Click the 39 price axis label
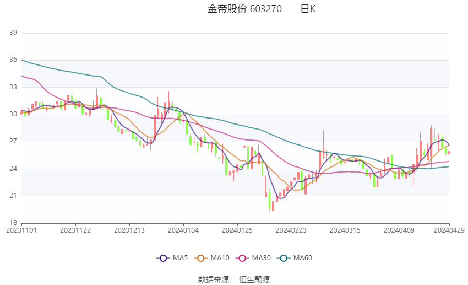Image resolution: width=468 pixels, height=285 pixels. (x=14, y=33)
